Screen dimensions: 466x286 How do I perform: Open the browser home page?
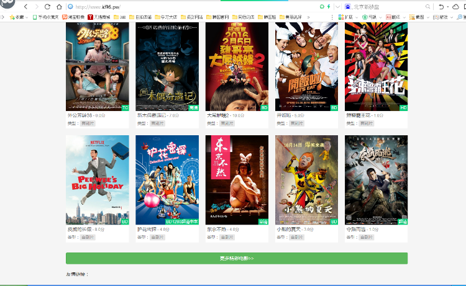59,7
